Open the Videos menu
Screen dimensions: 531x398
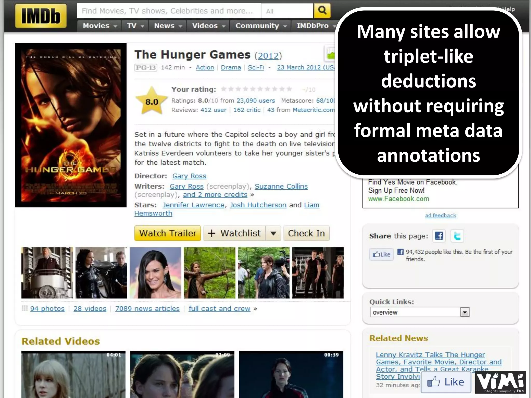(208, 26)
